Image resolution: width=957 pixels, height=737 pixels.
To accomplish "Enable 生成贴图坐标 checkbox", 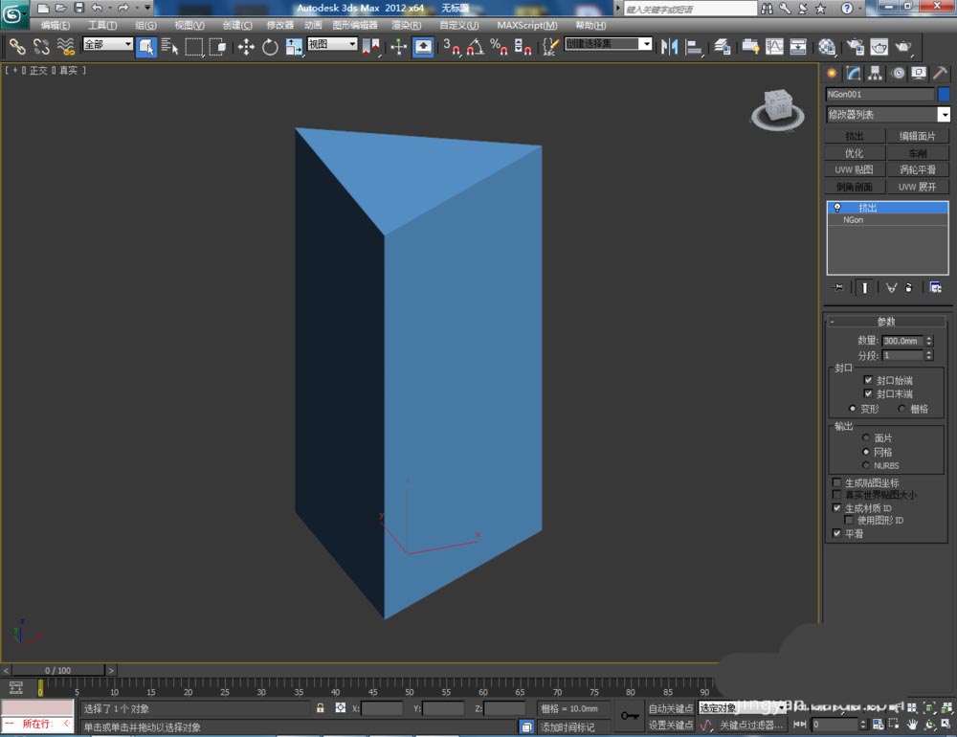I will pos(837,482).
